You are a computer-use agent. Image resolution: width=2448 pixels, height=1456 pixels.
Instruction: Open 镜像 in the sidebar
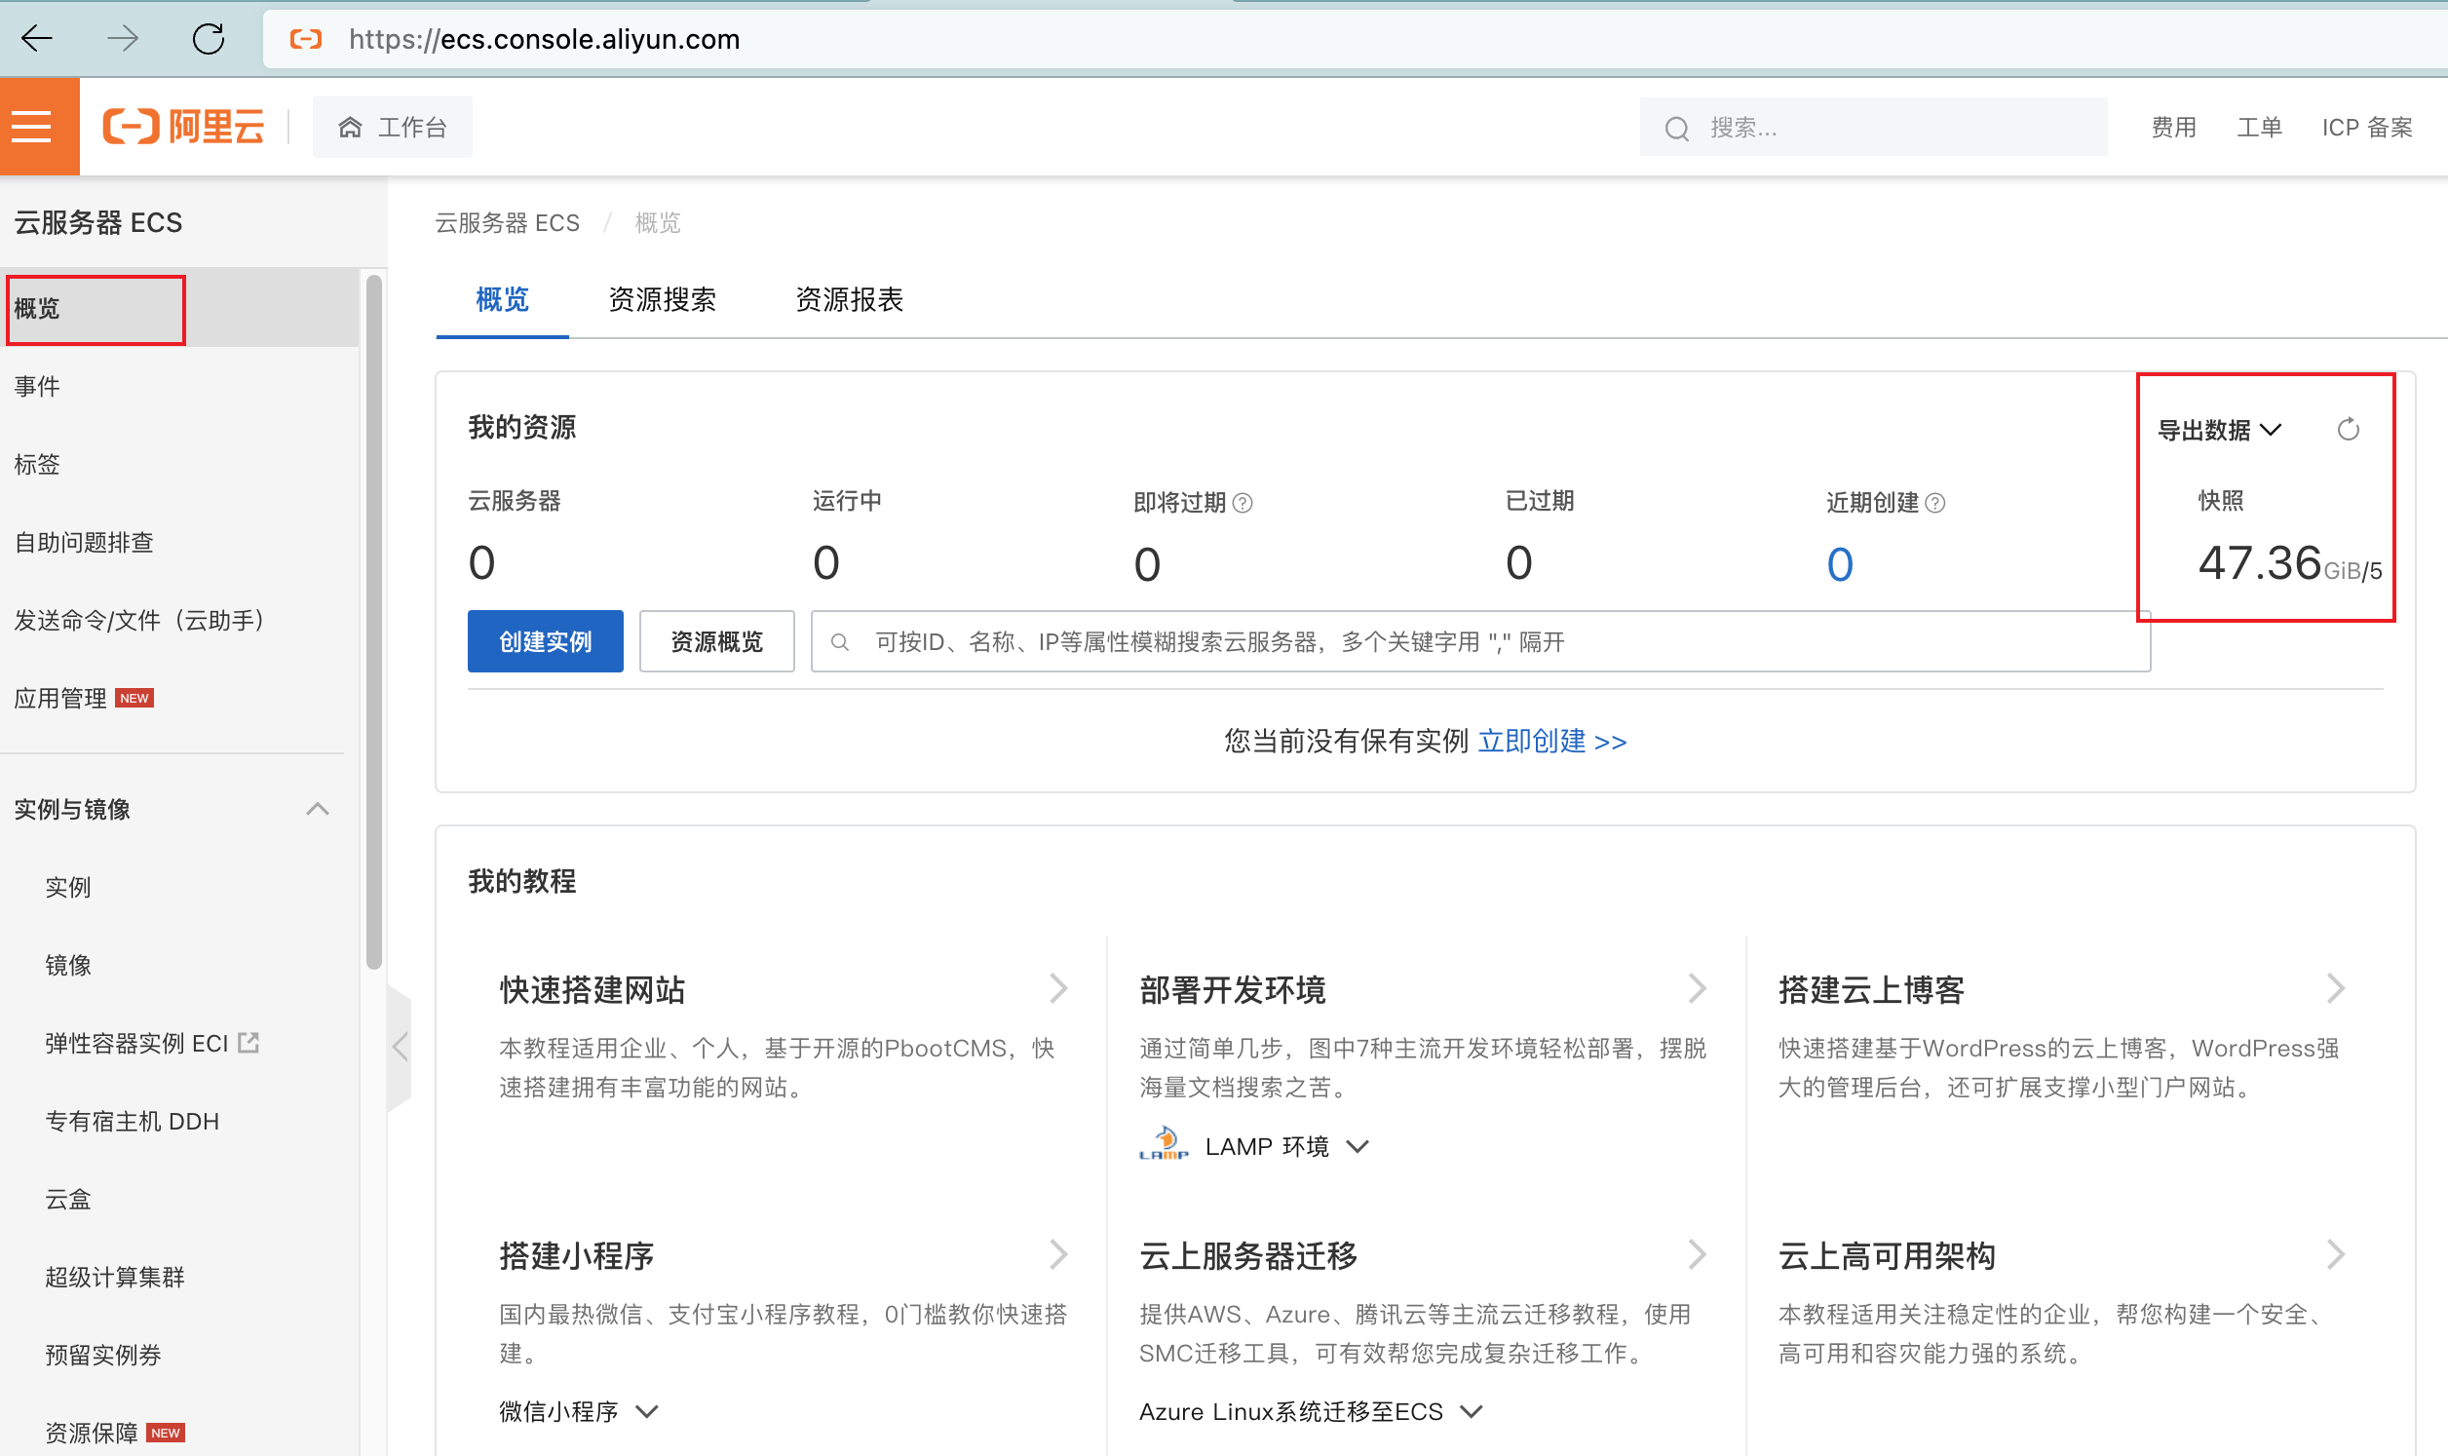pyautogui.click(x=68, y=965)
